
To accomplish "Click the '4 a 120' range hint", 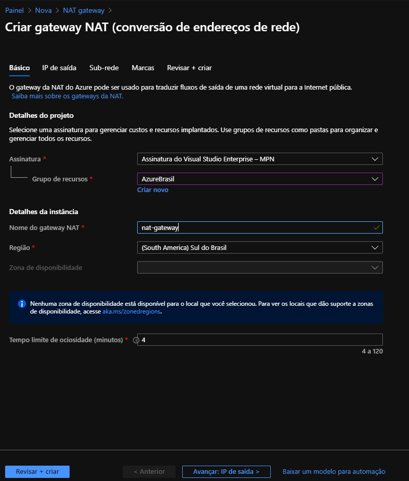I will point(372,351).
